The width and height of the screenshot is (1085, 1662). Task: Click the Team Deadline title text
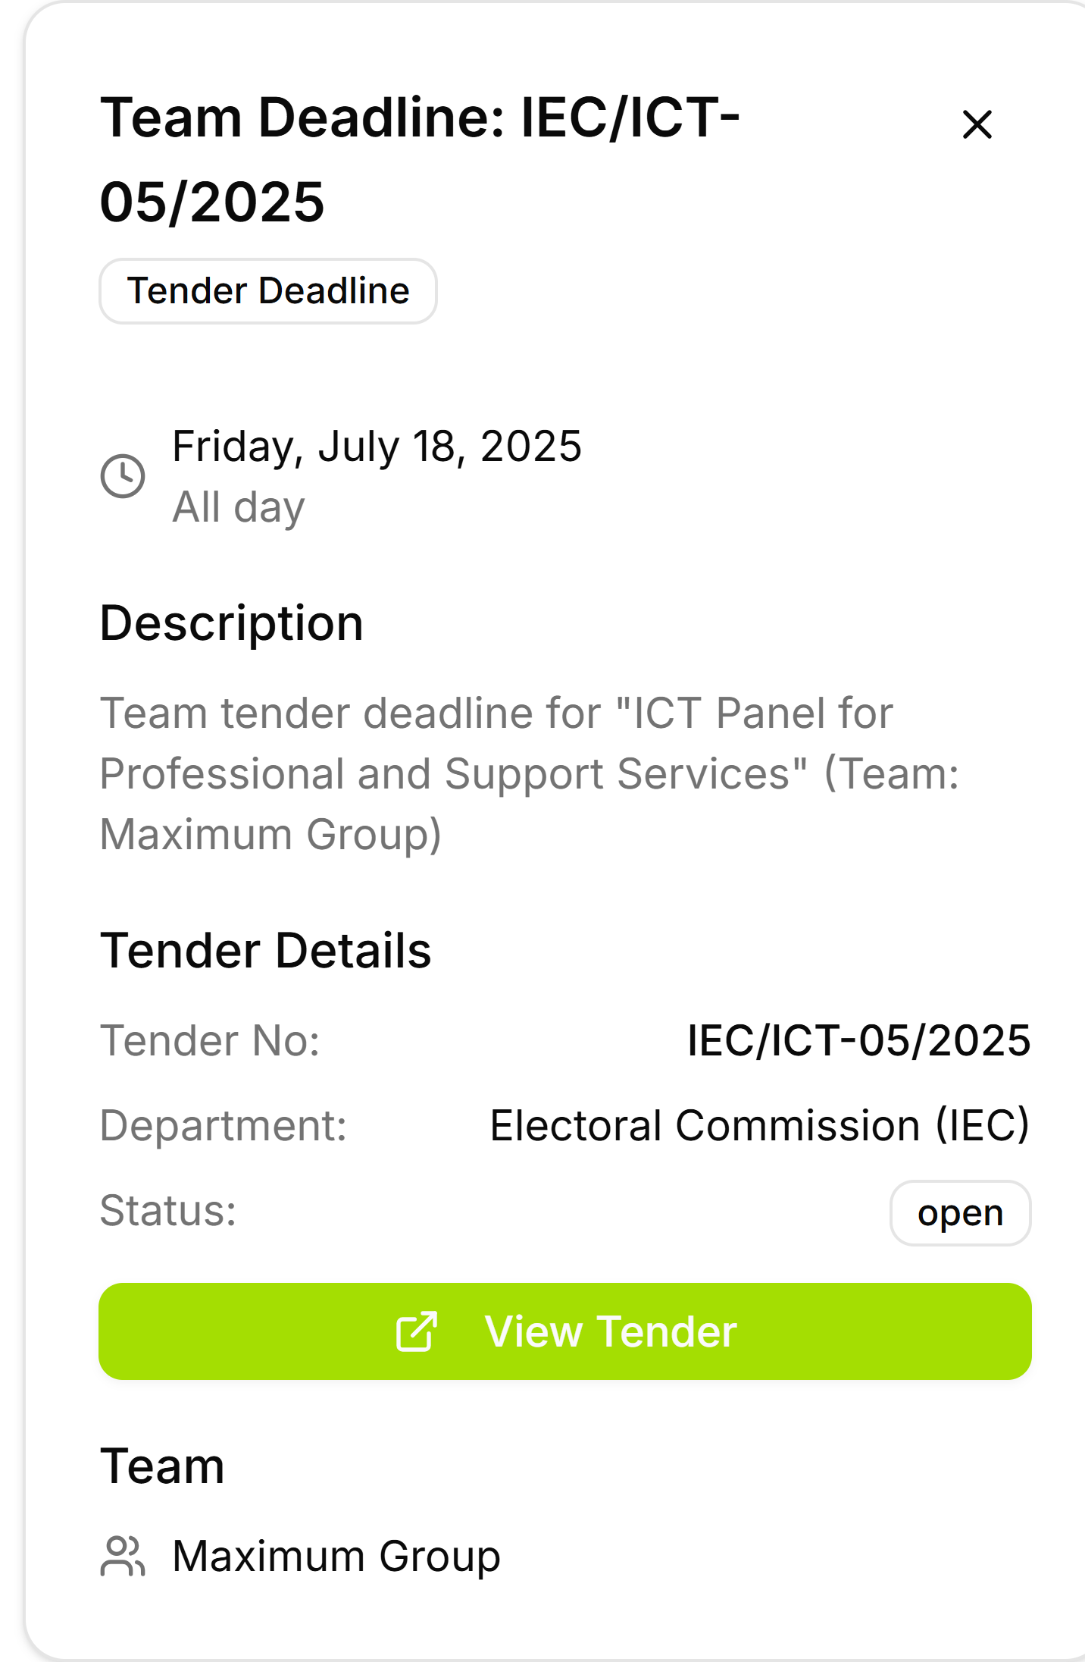(x=421, y=160)
